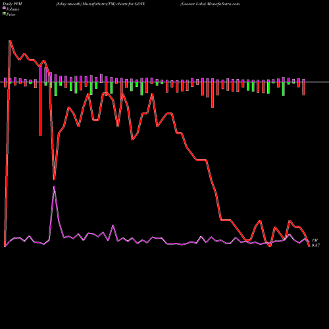
Task: Click the '1M' volume label at line end
Action: coord(315,240)
